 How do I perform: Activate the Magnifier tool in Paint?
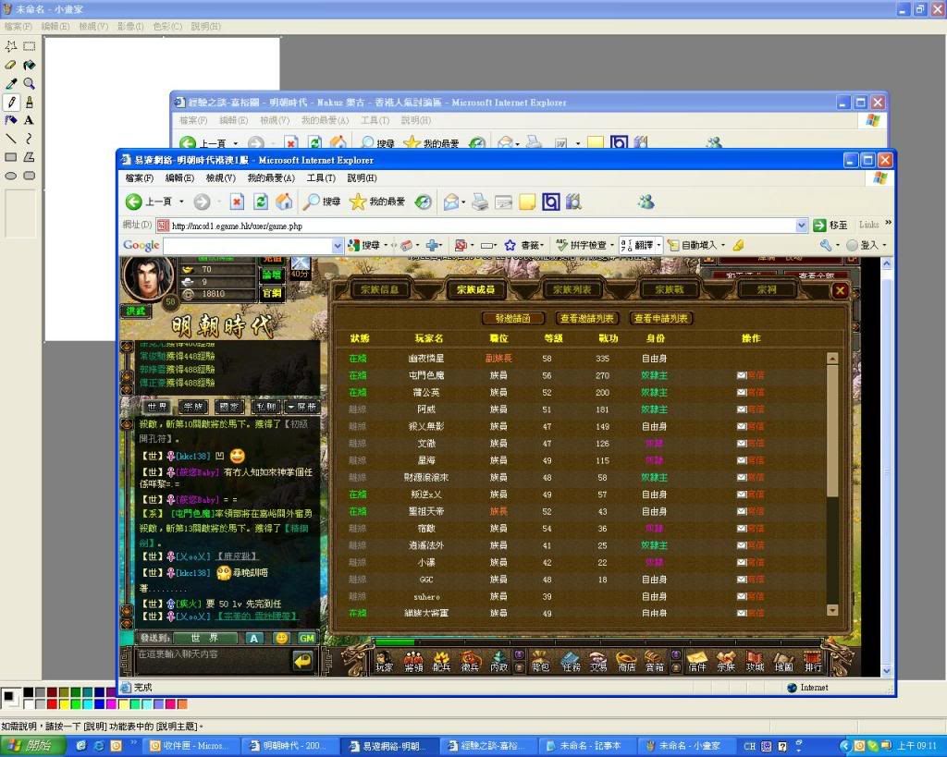click(29, 84)
